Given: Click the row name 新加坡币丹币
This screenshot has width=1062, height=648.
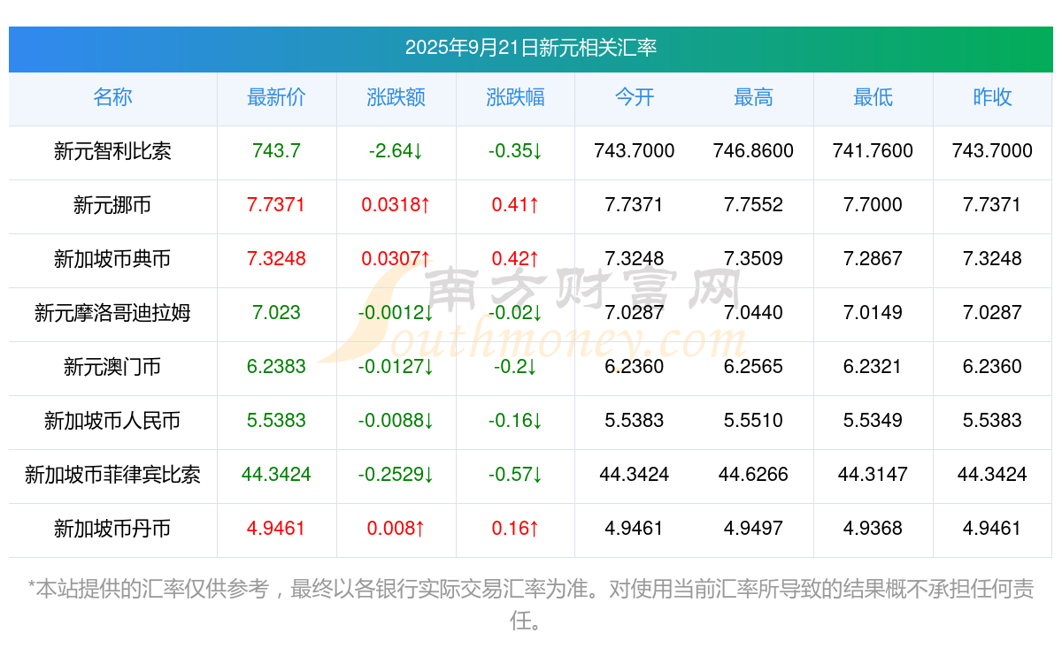Looking at the screenshot, I should coord(112,529).
